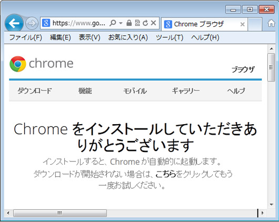
Task: Click the forward navigation arrow
Action: [x=32, y=23]
